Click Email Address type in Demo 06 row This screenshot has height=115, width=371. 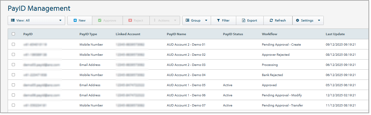pyautogui.click(x=90, y=95)
